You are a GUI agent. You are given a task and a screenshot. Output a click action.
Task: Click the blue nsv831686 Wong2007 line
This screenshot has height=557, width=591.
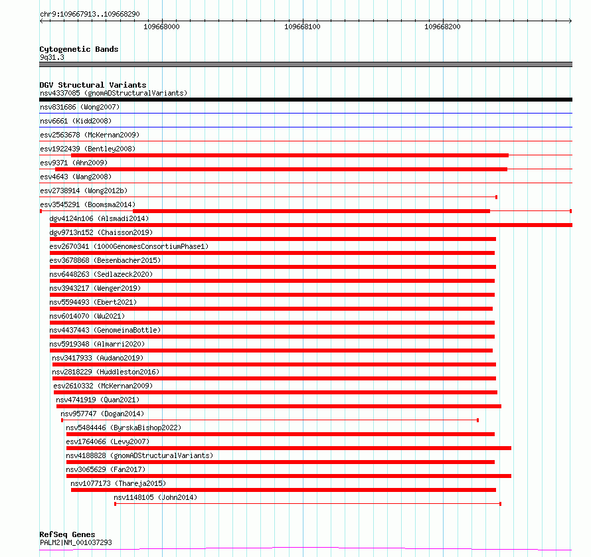click(305, 113)
